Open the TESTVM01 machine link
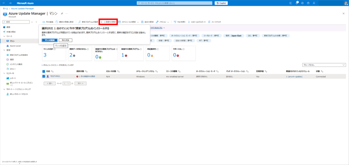The width and height of the screenshot is (349, 165). [x=55, y=77]
